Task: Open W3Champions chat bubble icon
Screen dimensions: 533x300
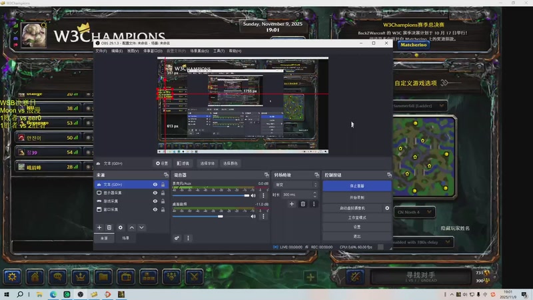Action: tap(58, 277)
